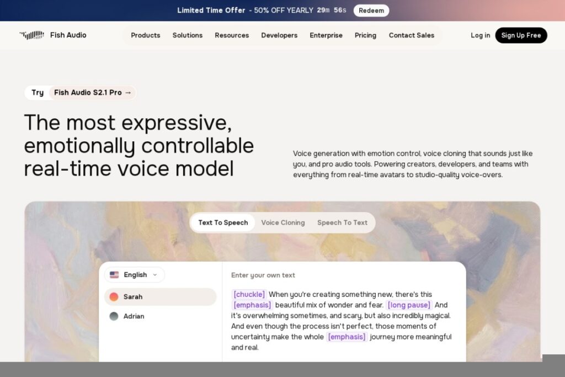This screenshot has height=377, width=565.
Task: Open the Pricing page
Action: click(x=365, y=35)
